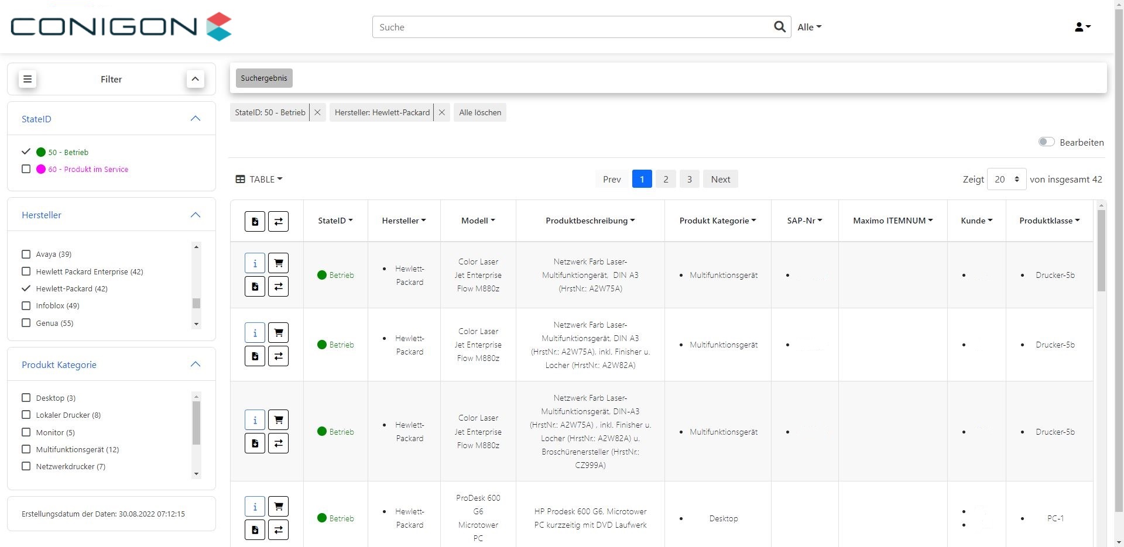
Task: Add second row with Finisher u. Locher to cart
Action: [x=278, y=333]
